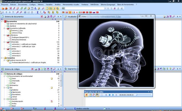The image size is (182, 111).
Task: Stop playback in Reproductor de medios
Action: point(109,95)
